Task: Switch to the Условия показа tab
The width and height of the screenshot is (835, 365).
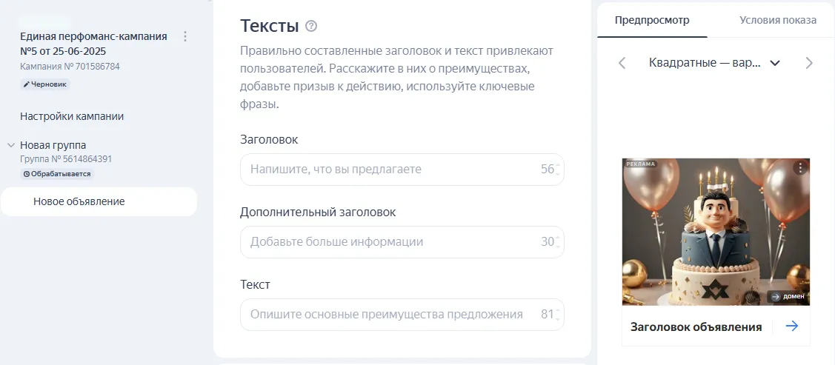Action: [778, 20]
